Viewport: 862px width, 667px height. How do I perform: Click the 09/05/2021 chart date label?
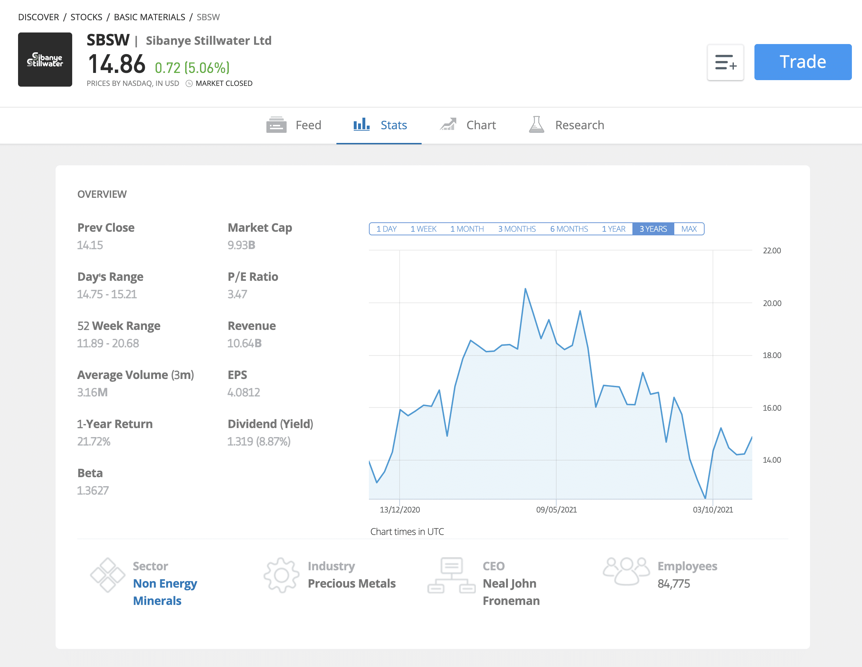click(x=557, y=510)
